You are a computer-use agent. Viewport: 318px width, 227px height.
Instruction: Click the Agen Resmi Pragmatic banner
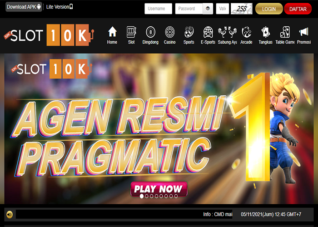[x=159, y=128]
